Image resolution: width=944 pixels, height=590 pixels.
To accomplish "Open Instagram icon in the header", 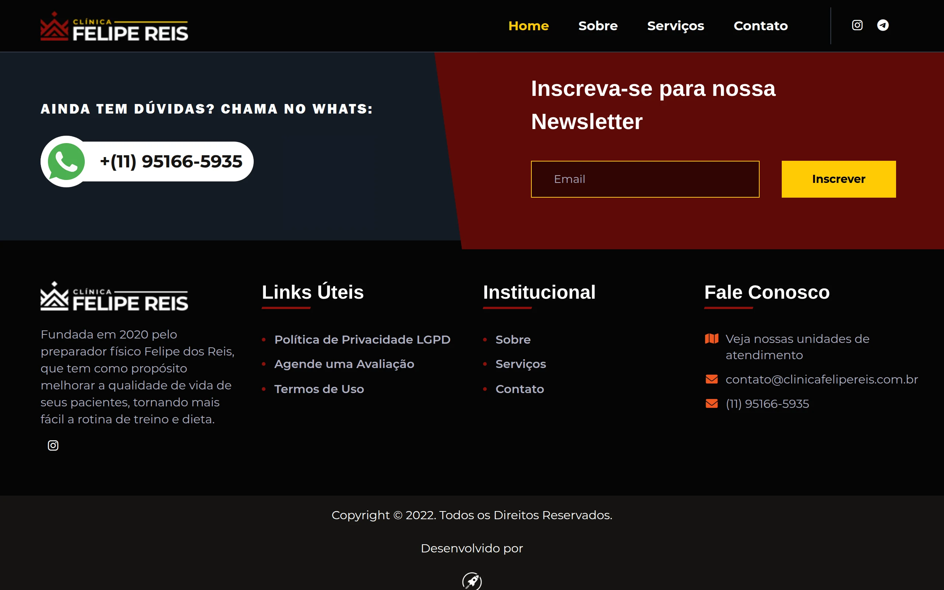I will tap(857, 25).
